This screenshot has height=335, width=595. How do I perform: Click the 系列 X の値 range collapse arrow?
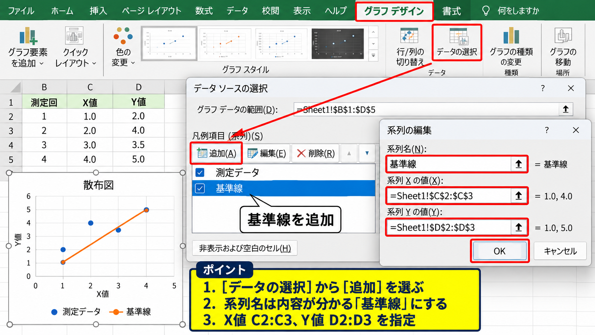click(518, 196)
